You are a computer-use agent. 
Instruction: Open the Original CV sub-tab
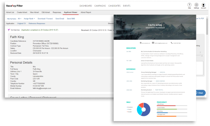pyautogui.click(x=22, y=23)
